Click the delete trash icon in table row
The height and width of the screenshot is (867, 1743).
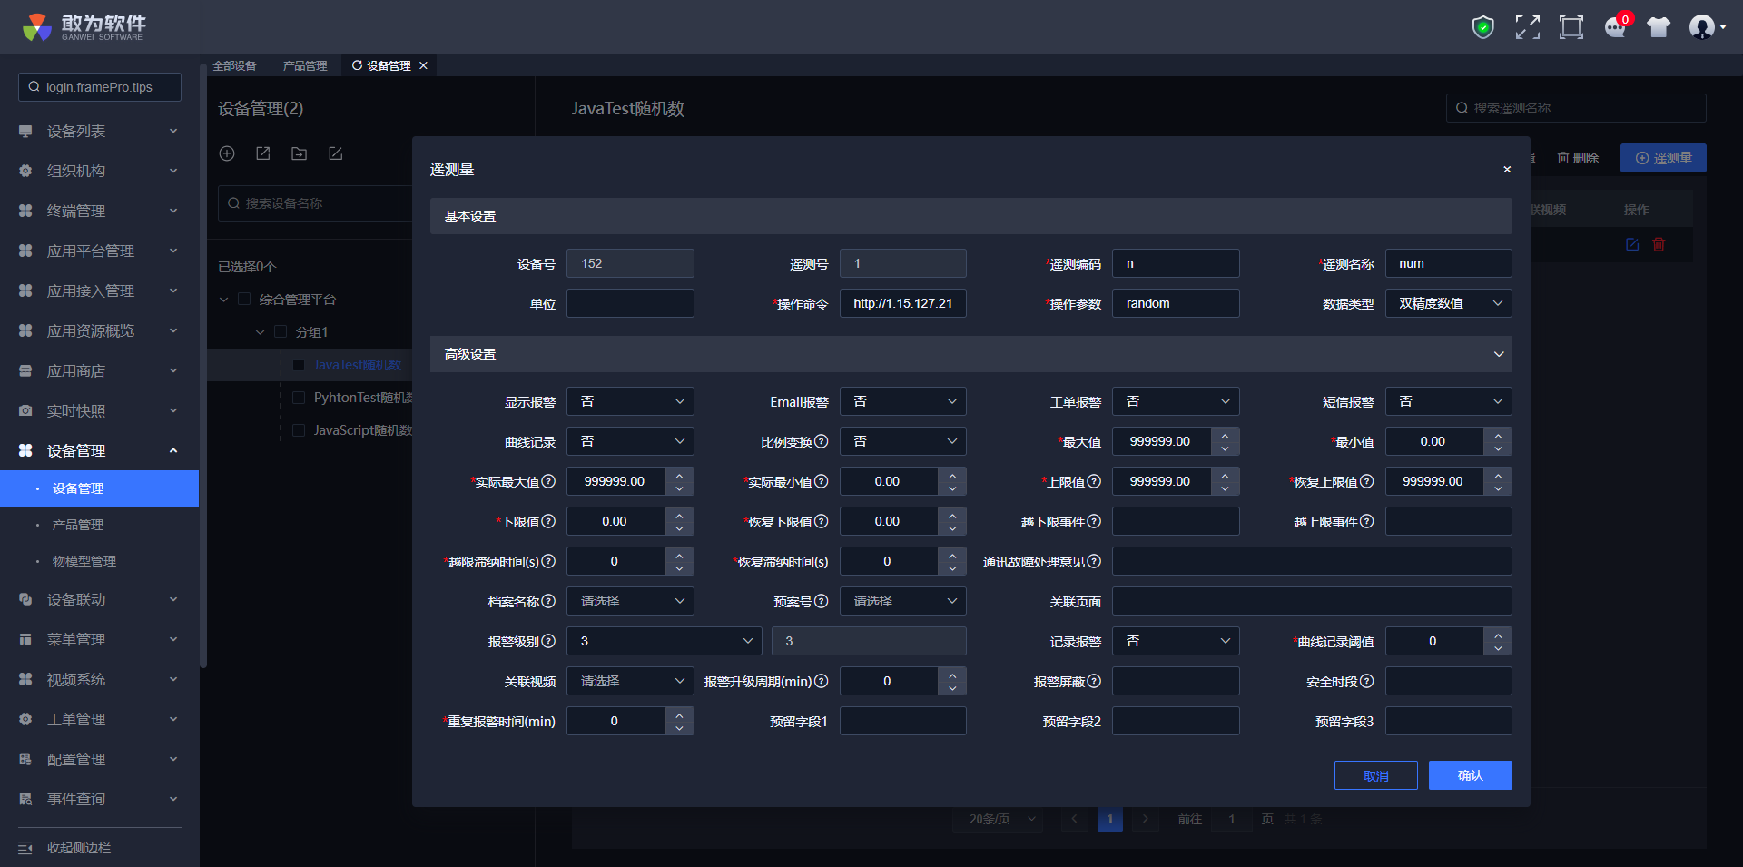point(1659,245)
